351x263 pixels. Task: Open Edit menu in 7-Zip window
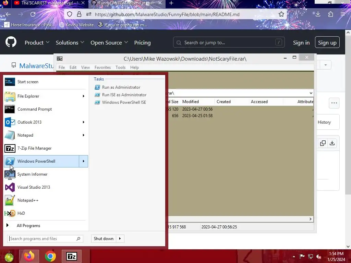[73, 67]
